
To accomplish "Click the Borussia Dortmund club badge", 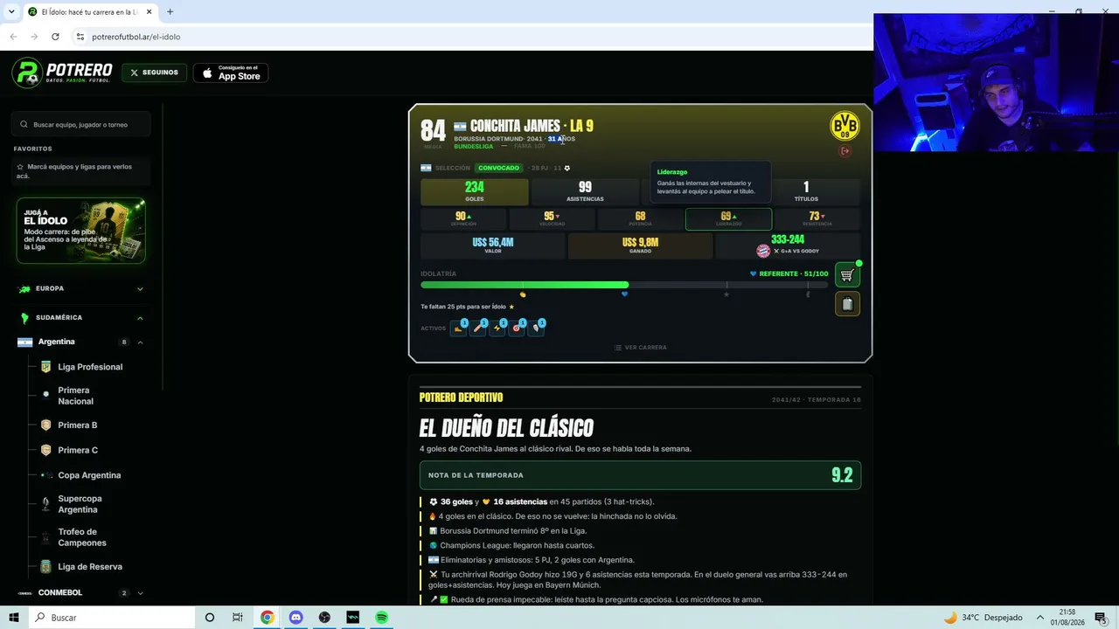I will pyautogui.click(x=844, y=127).
